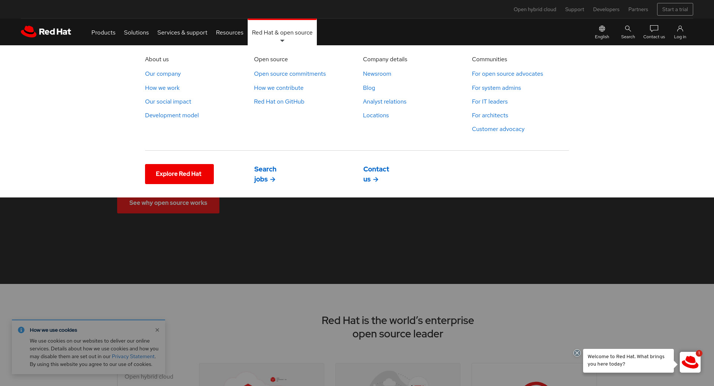
Task: Close the cookie notice banner
Action: click(157, 330)
